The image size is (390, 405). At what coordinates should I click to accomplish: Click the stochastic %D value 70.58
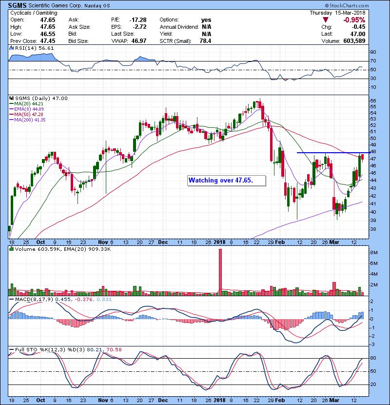pos(114,350)
